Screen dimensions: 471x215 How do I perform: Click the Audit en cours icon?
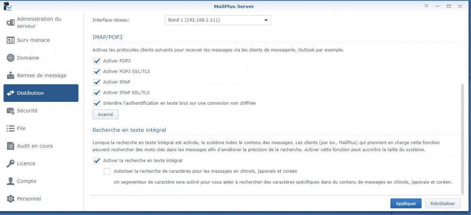[x=10, y=146]
